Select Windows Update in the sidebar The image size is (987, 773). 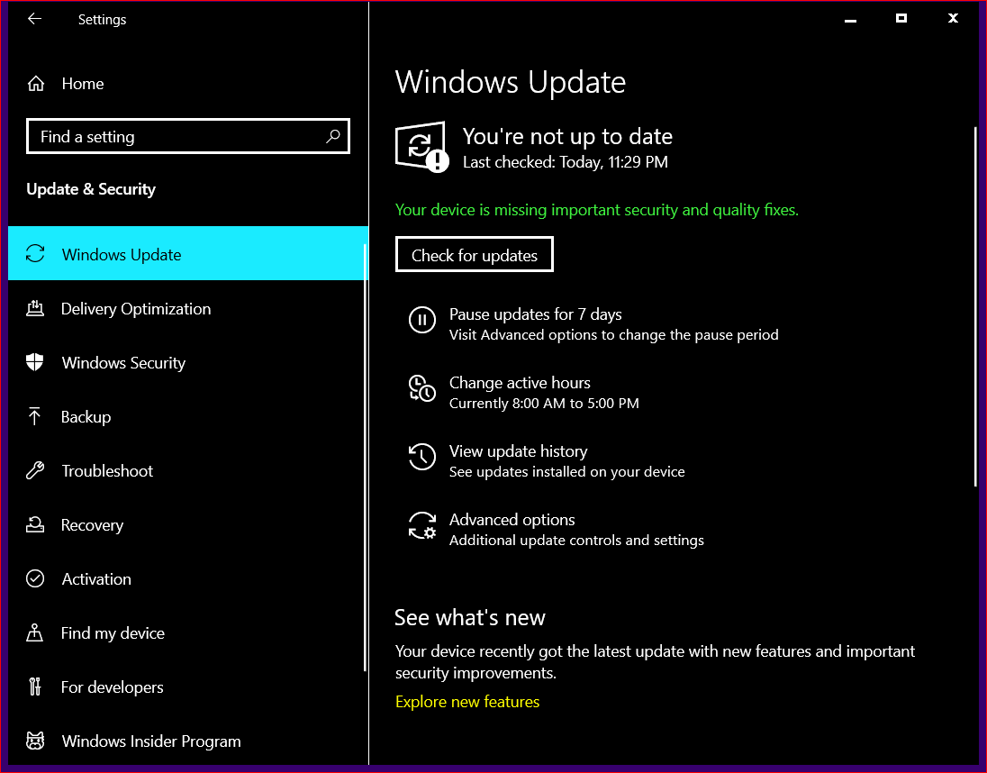pyautogui.click(x=121, y=254)
